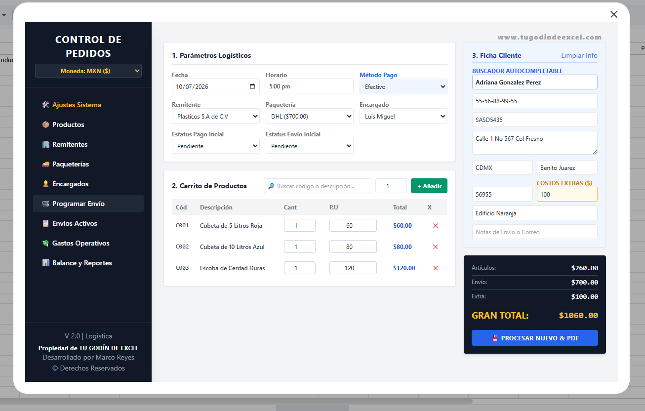Open the Encargado Luis Miguel dropdown
Viewport: 645px width, 411px height.
pyautogui.click(x=403, y=116)
